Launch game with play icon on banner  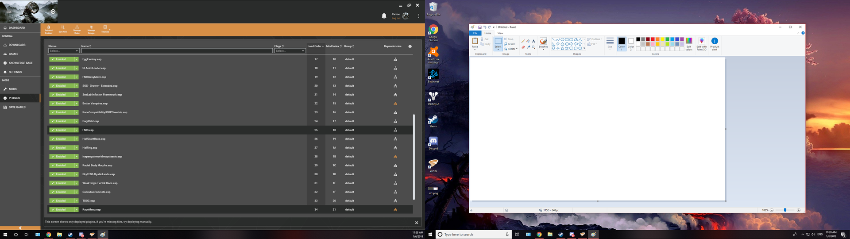pos(53,12)
